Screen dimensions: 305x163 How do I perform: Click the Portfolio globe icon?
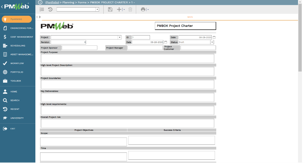coord(5,72)
